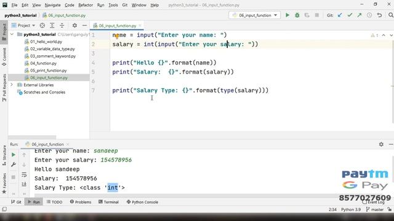Open Run panel settings gear
Image resolution: width=394 pixels, height=221 pixels.
click(381, 144)
